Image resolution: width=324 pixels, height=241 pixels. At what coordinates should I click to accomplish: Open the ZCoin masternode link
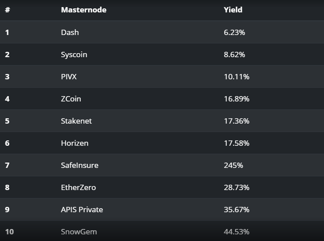(71, 99)
